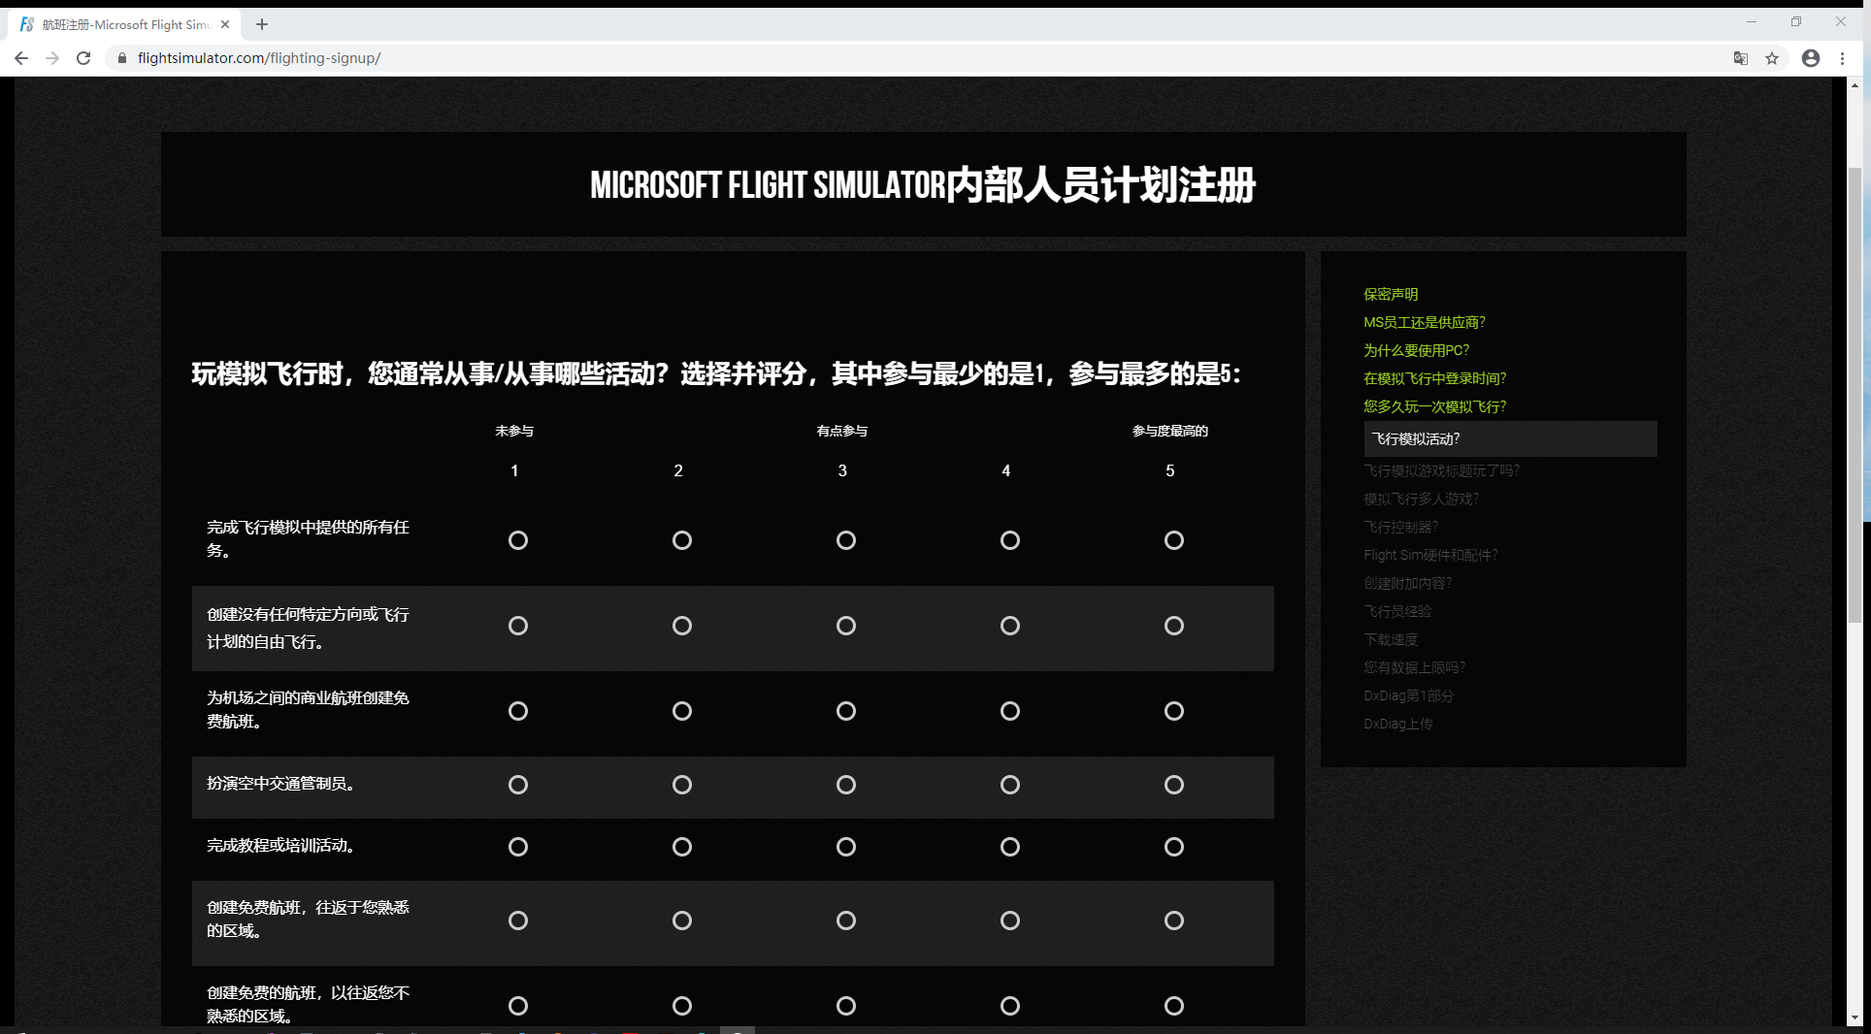
Task: Minimize the Chrome window
Action: pyautogui.click(x=1752, y=22)
